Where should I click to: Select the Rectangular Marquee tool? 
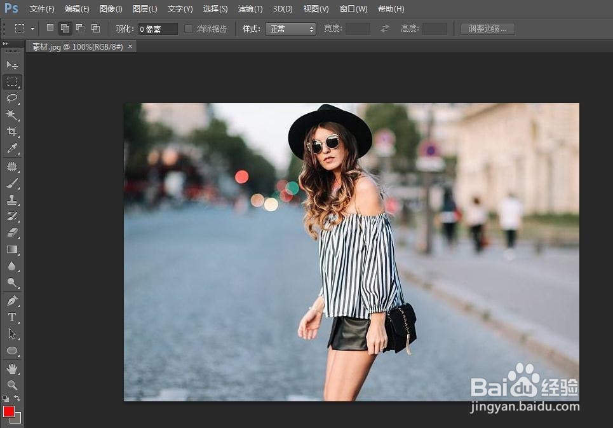(12, 82)
